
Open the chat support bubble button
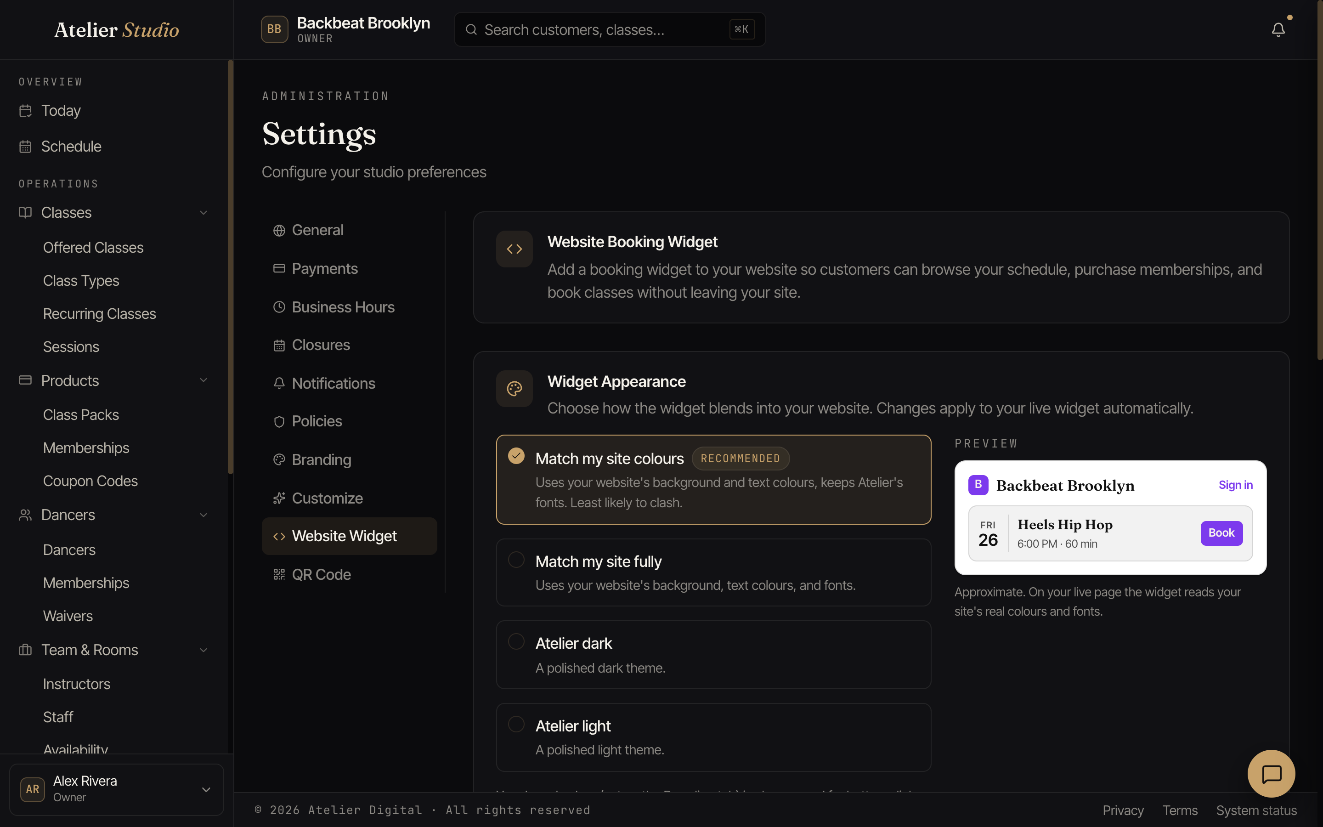click(1271, 773)
